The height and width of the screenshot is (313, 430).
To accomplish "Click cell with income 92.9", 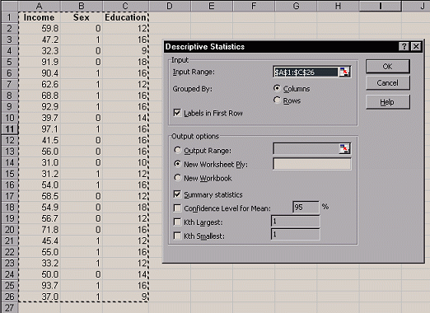I will point(40,107).
